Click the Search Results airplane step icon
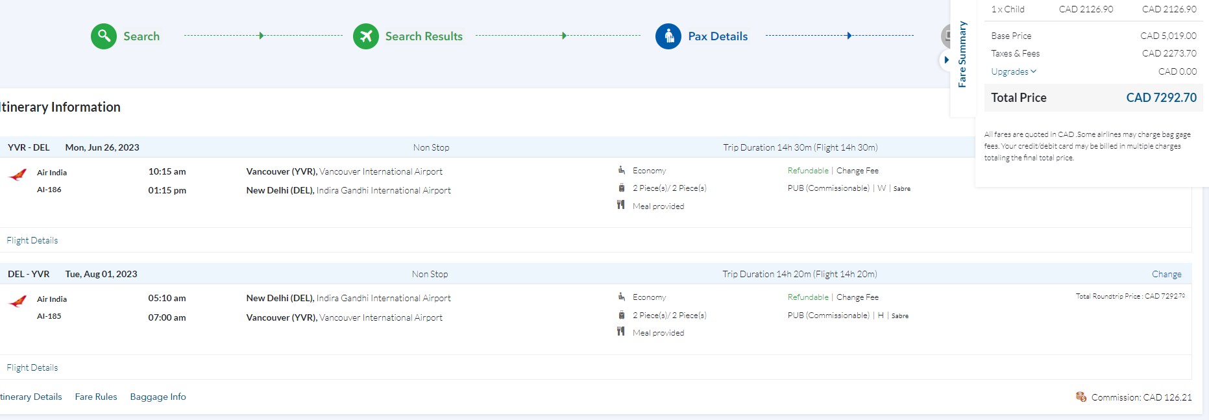1209x420 pixels. pos(366,36)
